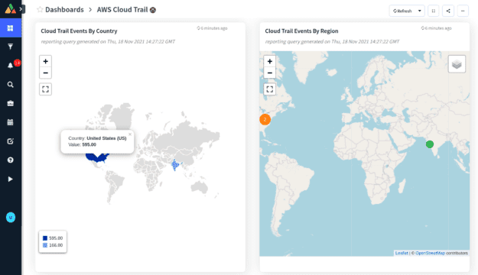The width and height of the screenshot is (478, 275).
Task: Click the Country panel '6 minutes ago' timestamp
Action: click(212, 28)
